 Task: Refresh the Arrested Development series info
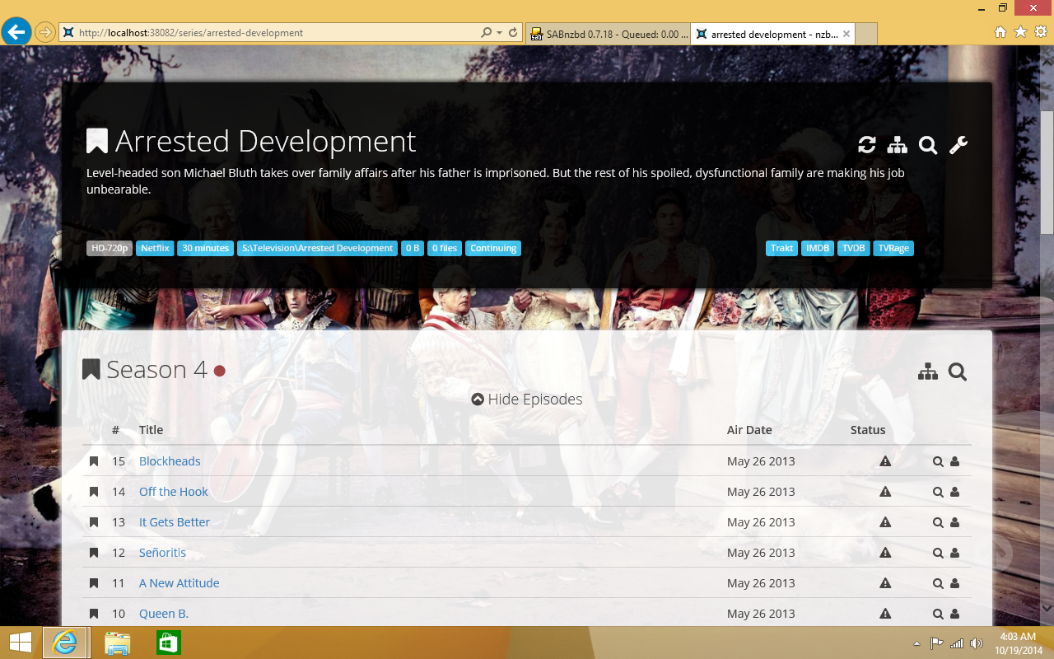pyautogui.click(x=866, y=146)
